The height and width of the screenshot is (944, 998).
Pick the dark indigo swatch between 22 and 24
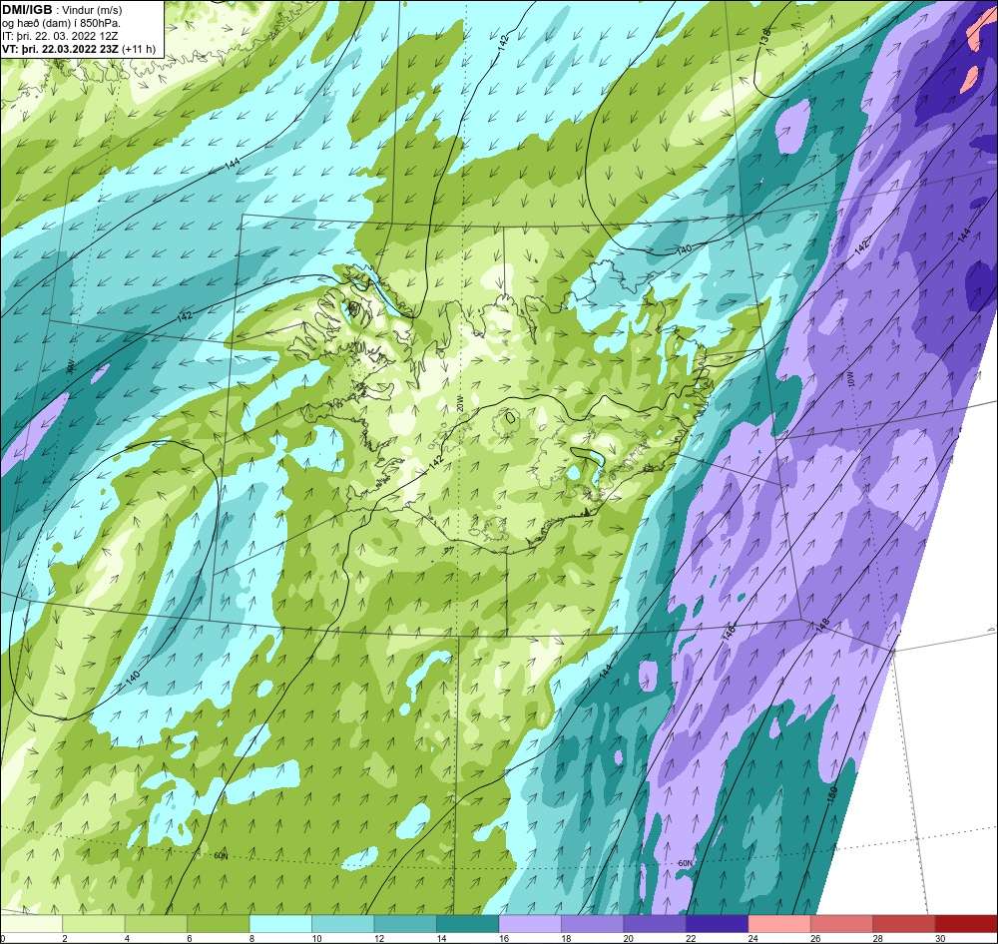tap(718, 924)
